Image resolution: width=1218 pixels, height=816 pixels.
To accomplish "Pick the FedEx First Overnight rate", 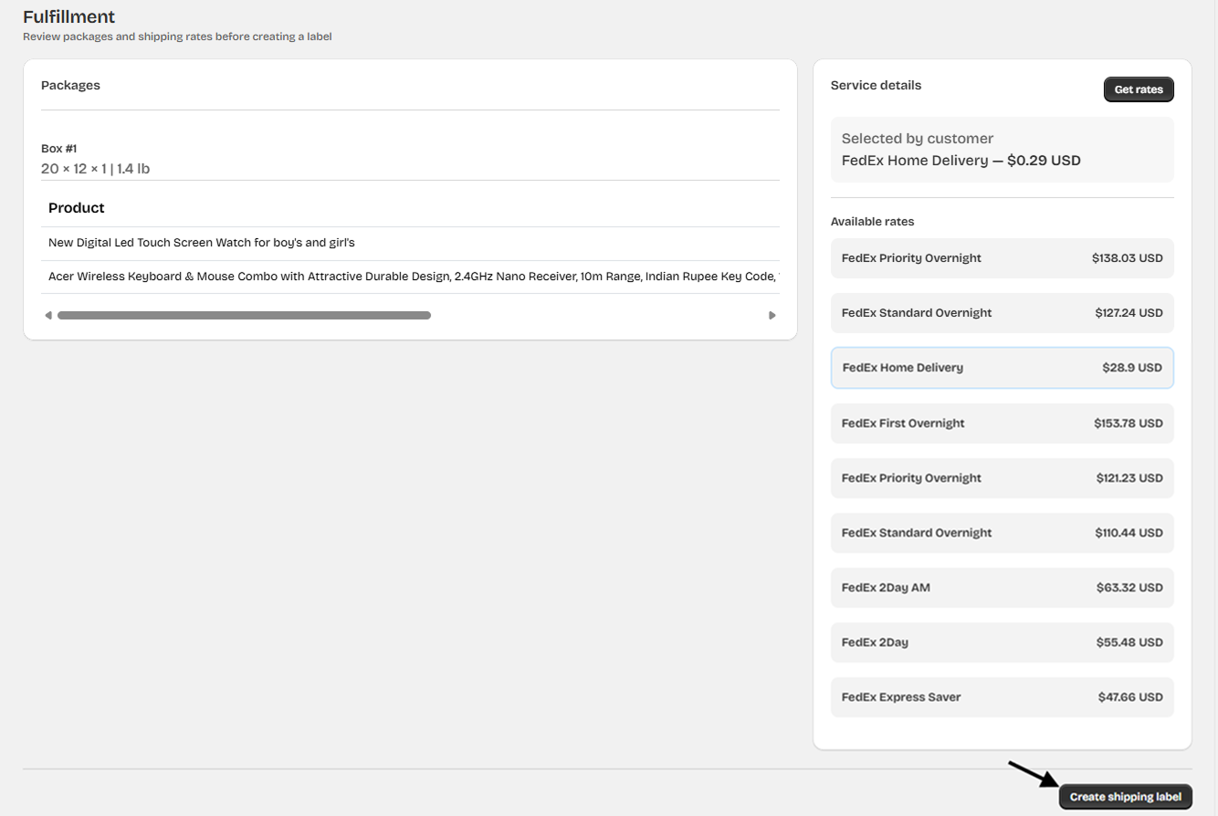I will tap(1002, 424).
